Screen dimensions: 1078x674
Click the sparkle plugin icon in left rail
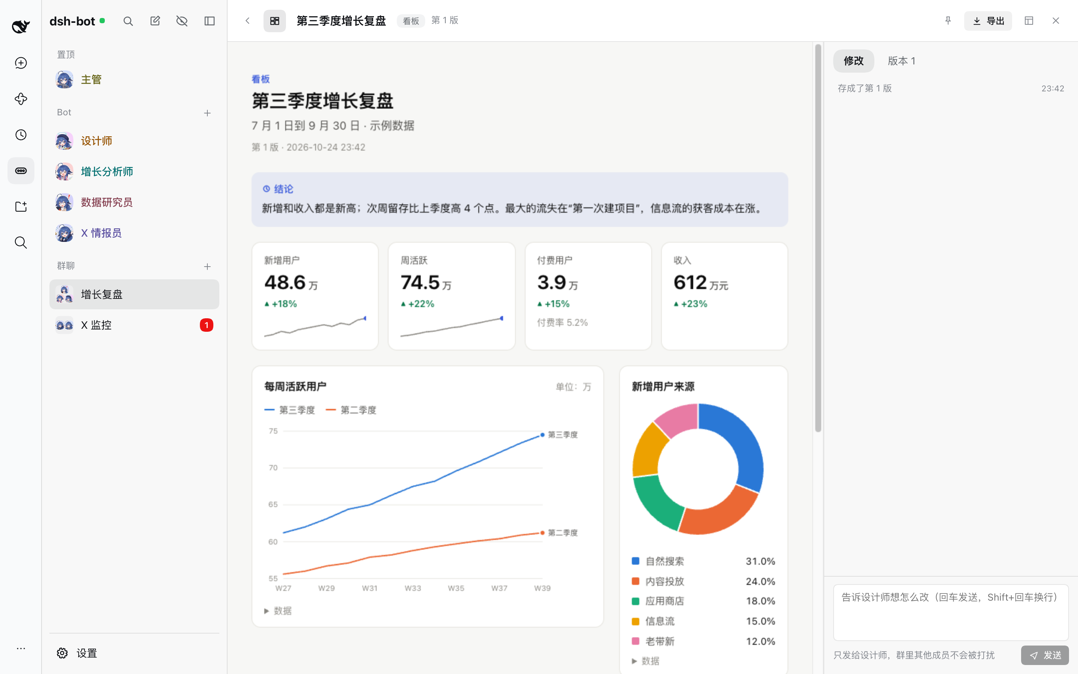click(21, 99)
